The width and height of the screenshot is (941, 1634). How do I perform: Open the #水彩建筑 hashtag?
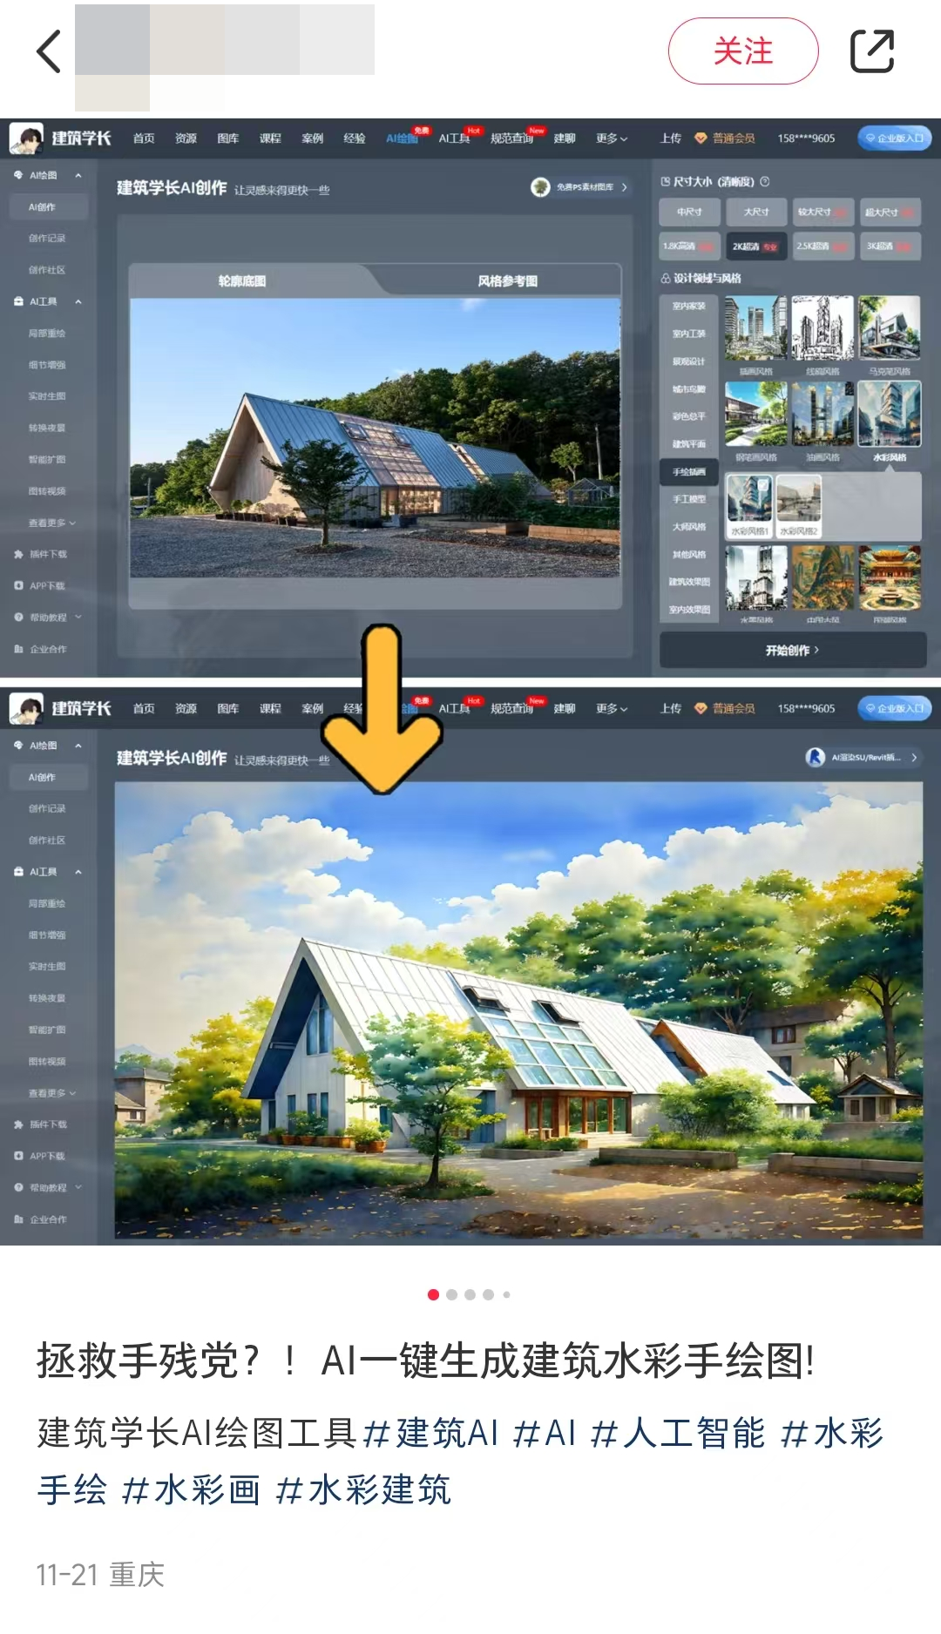[x=362, y=1490]
